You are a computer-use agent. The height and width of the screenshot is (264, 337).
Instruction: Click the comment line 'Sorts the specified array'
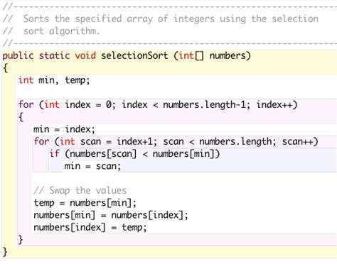(x=161, y=18)
